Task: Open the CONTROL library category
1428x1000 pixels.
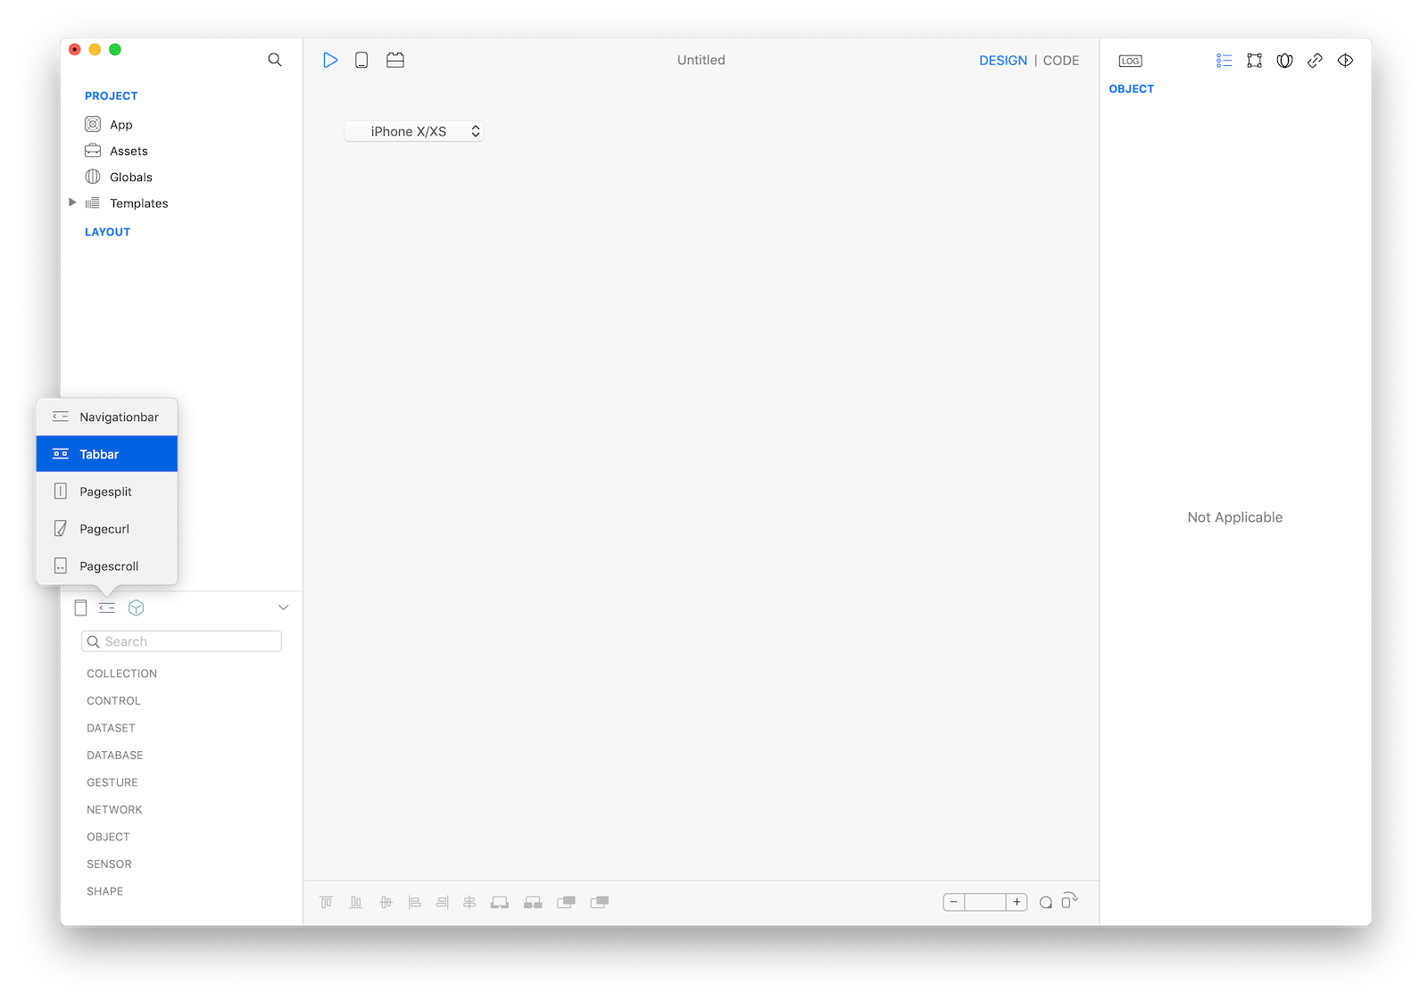Action: 113,701
